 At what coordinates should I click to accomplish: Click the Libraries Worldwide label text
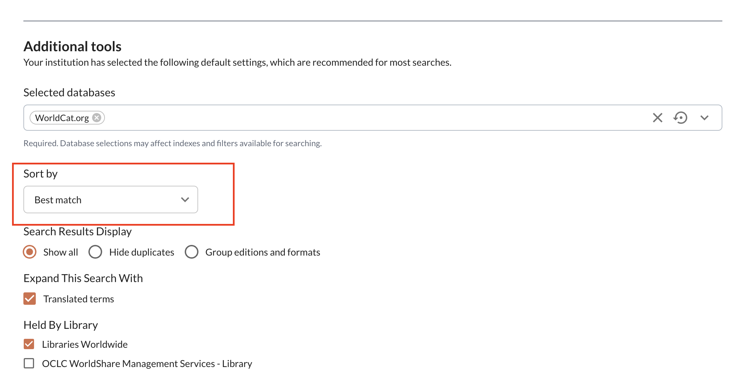click(85, 344)
